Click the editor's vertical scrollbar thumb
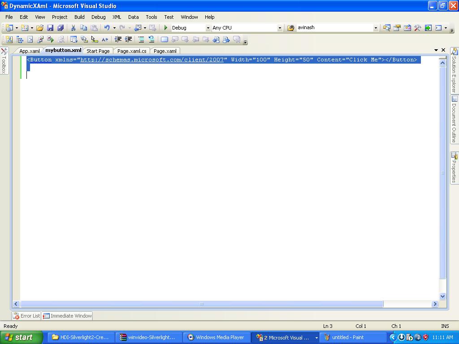This screenshot has width=459, height=344. tap(442, 172)
